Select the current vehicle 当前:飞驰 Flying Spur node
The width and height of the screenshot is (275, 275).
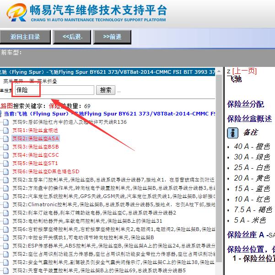click(x=110, y=114)
